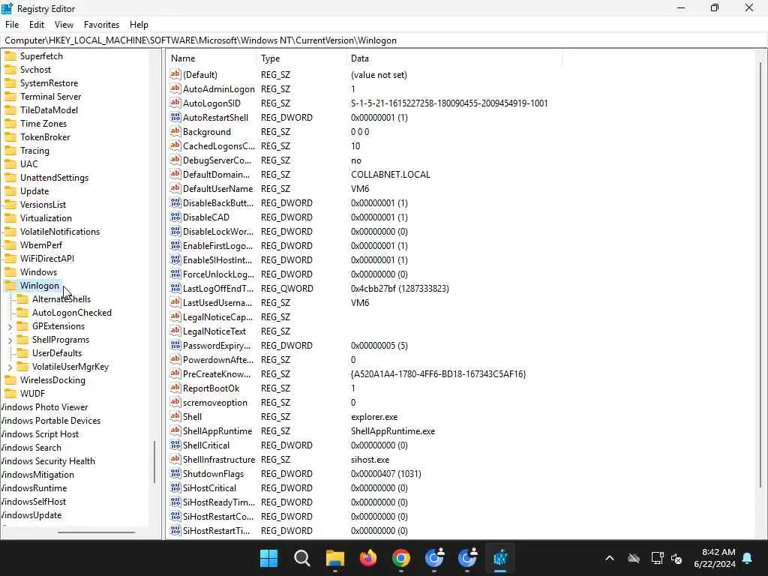Click the ShellCritical DWORD icon
The width and height of the screenshot is (768, 576).
coord(175,445)
